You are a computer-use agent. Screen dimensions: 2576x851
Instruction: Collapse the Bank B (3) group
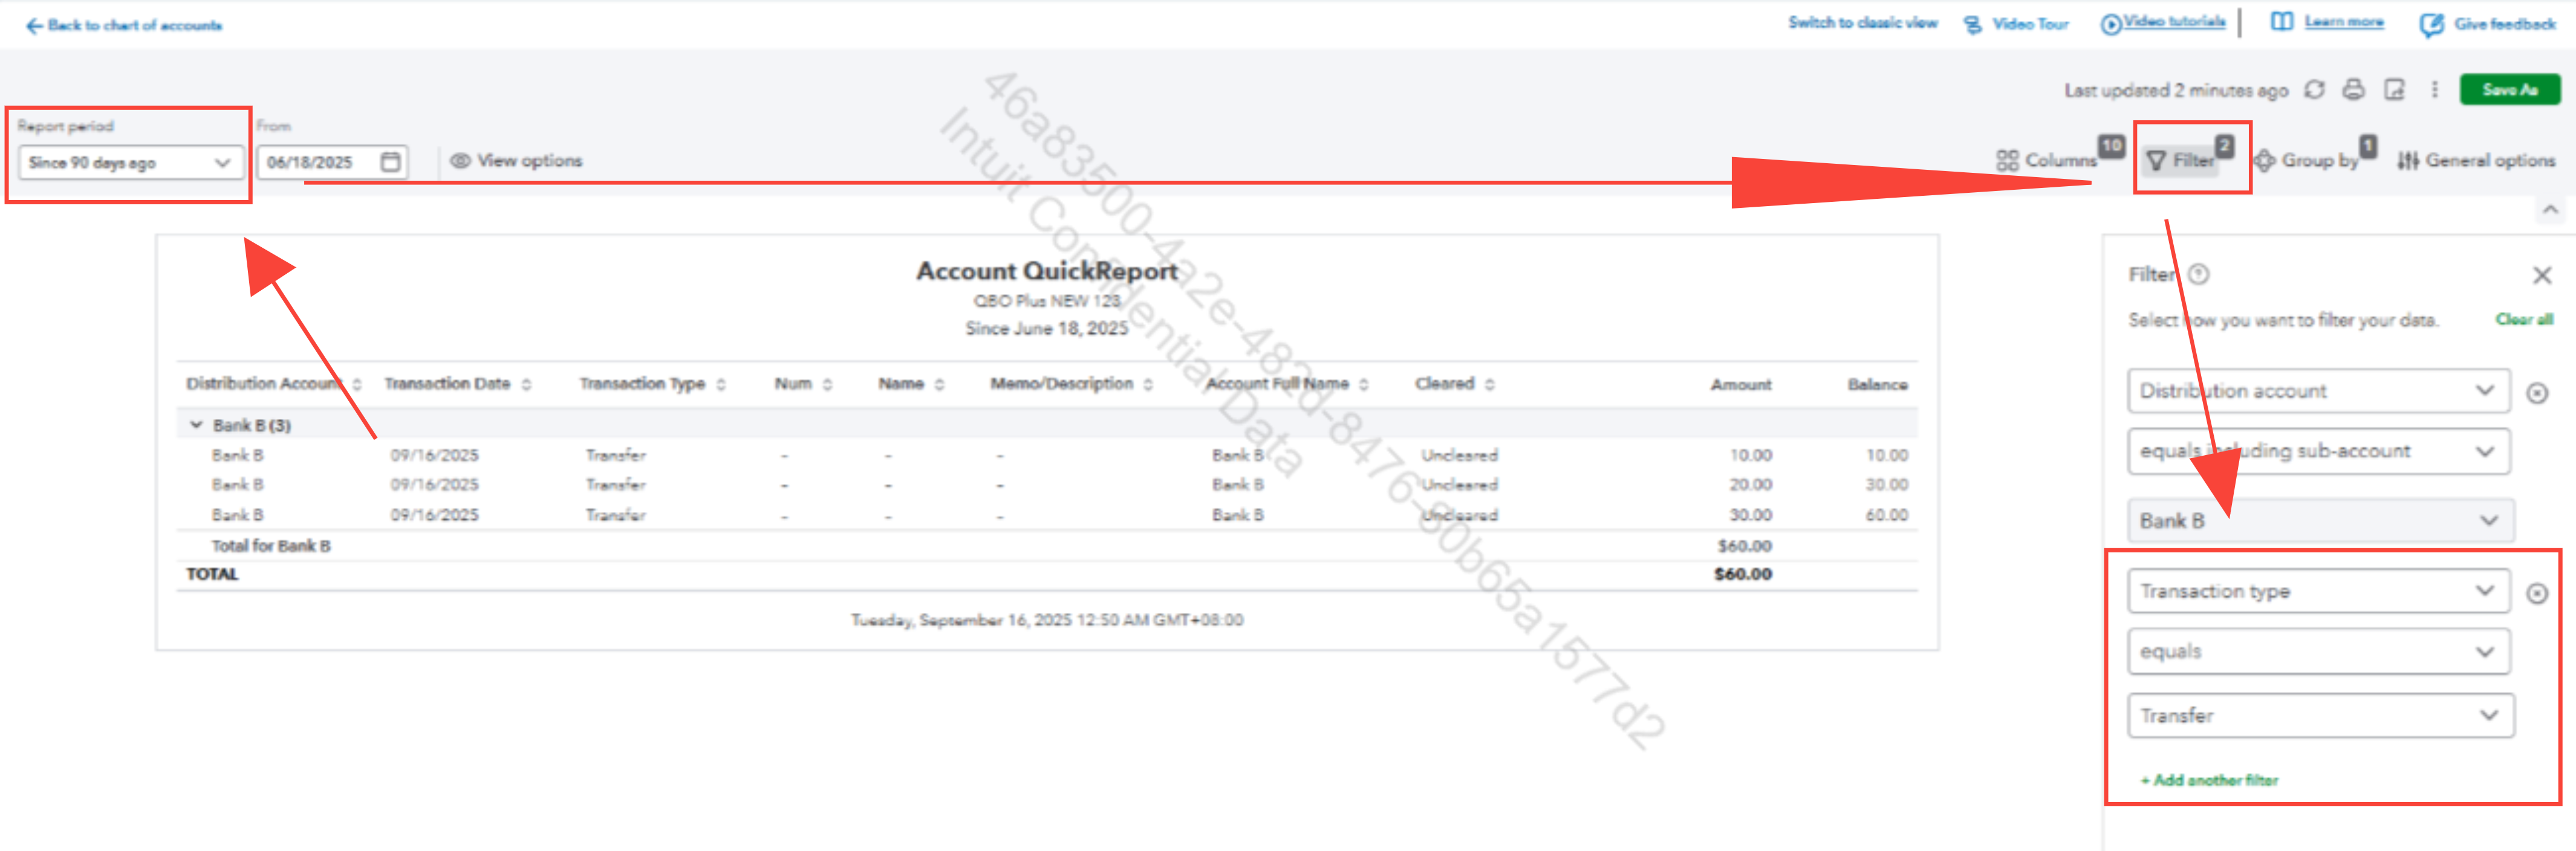196,425
